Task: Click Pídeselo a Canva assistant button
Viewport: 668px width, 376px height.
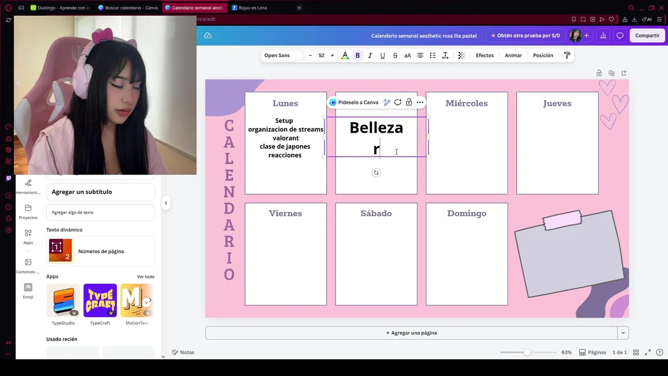Action: point(354,102)
